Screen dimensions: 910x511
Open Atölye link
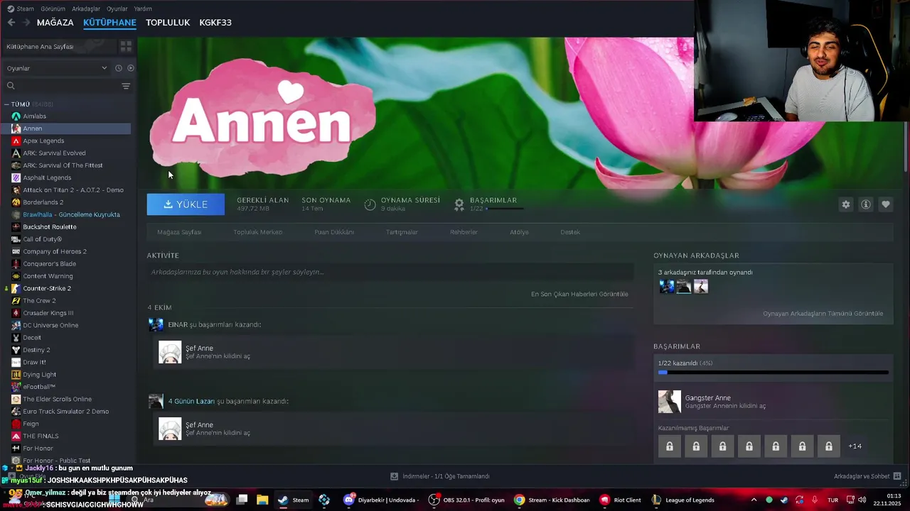click(519, 232)
